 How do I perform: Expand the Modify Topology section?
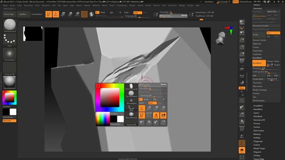[x=260, y=90]
